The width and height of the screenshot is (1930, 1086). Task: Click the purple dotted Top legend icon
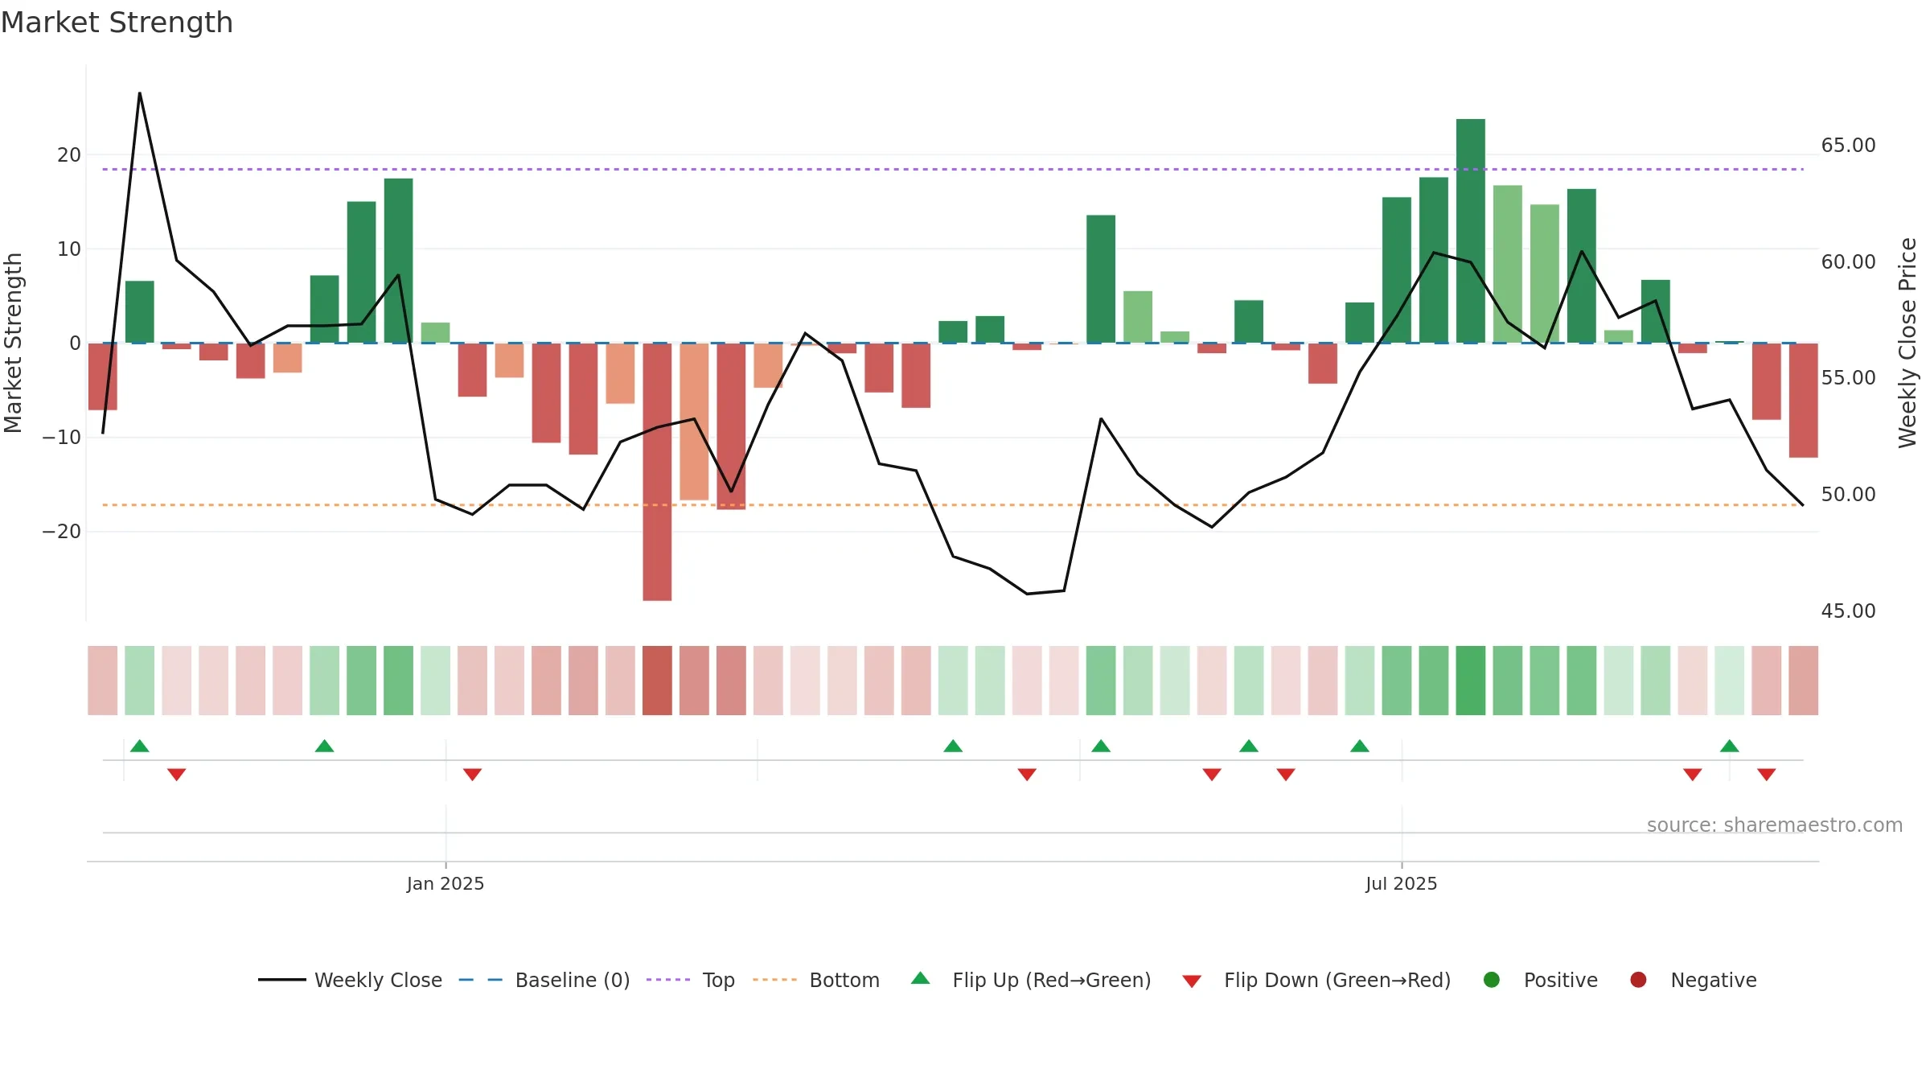click(x=668, y=980)
